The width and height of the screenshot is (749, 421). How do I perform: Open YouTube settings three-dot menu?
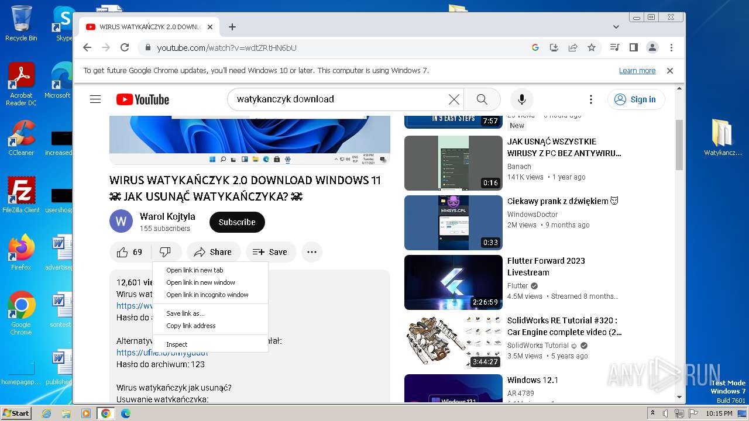click(x=591, y=99)
